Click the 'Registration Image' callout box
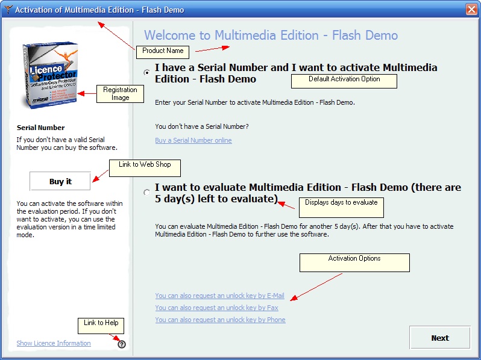 pos(120,93)
